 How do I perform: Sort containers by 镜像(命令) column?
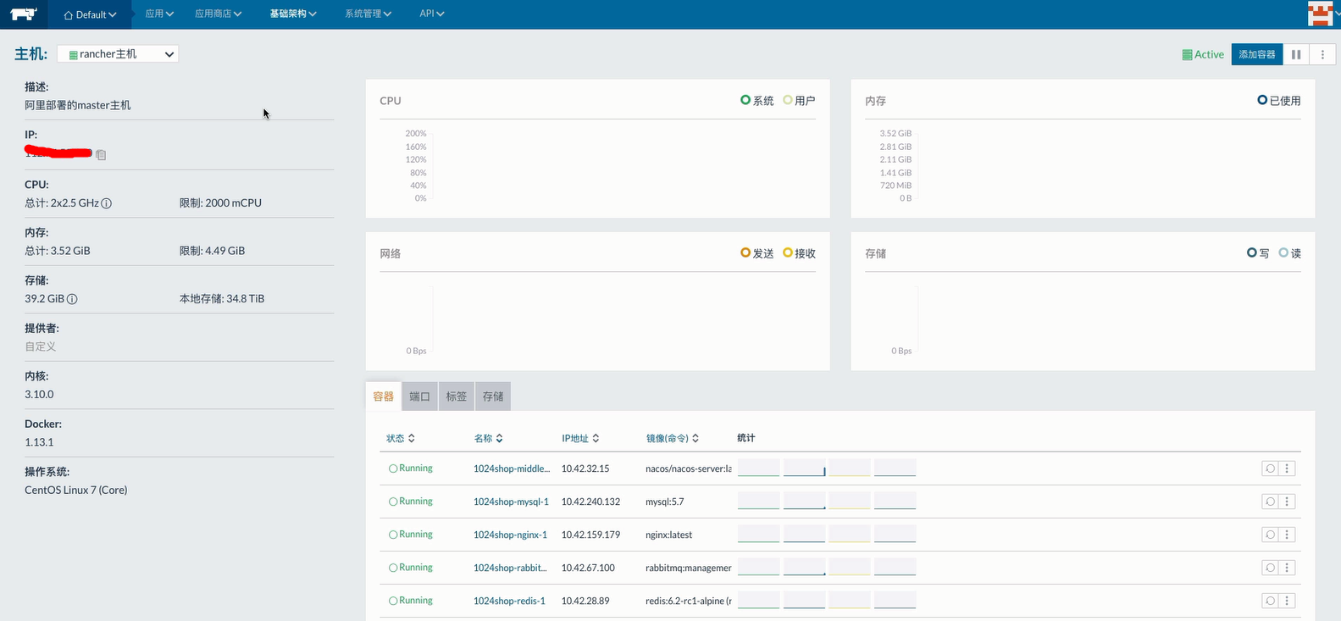673,439
